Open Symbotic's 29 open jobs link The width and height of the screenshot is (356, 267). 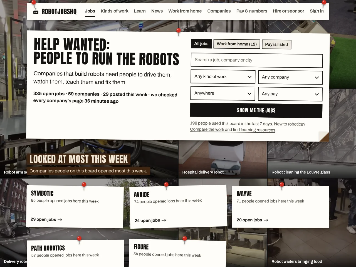(x=46, y=219)
